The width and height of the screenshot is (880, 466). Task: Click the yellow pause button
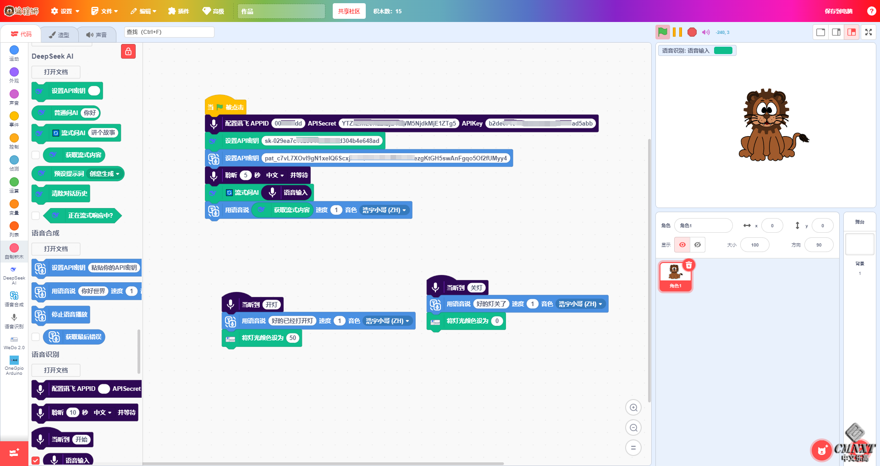click(x=677, y=32)
